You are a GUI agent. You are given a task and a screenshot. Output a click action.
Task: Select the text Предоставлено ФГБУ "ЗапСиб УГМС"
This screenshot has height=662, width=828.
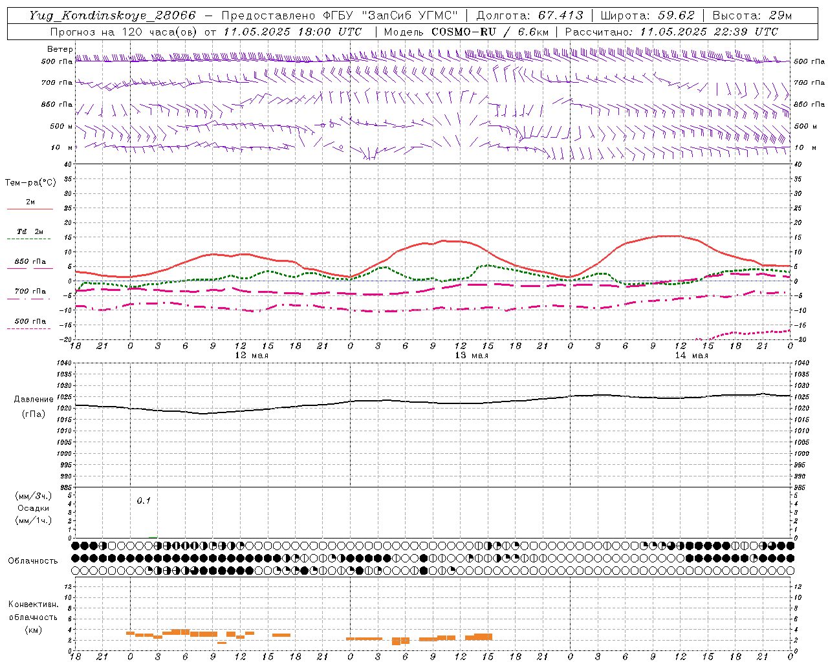pos(340,16)
